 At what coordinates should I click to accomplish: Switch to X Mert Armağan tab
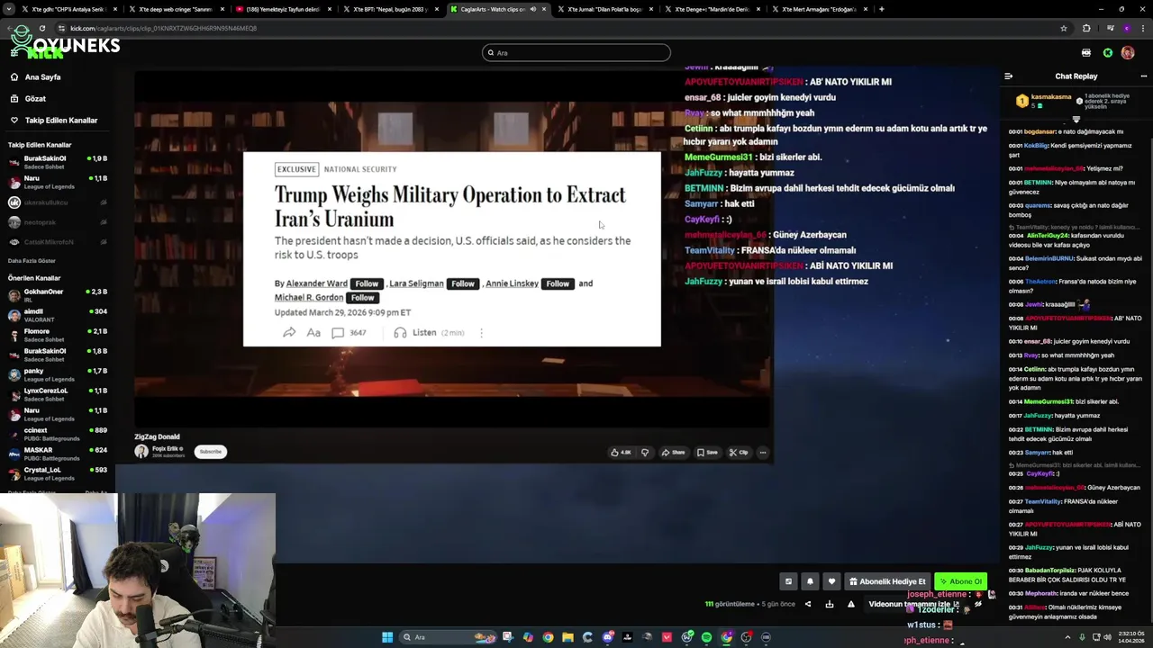point(819,9)
